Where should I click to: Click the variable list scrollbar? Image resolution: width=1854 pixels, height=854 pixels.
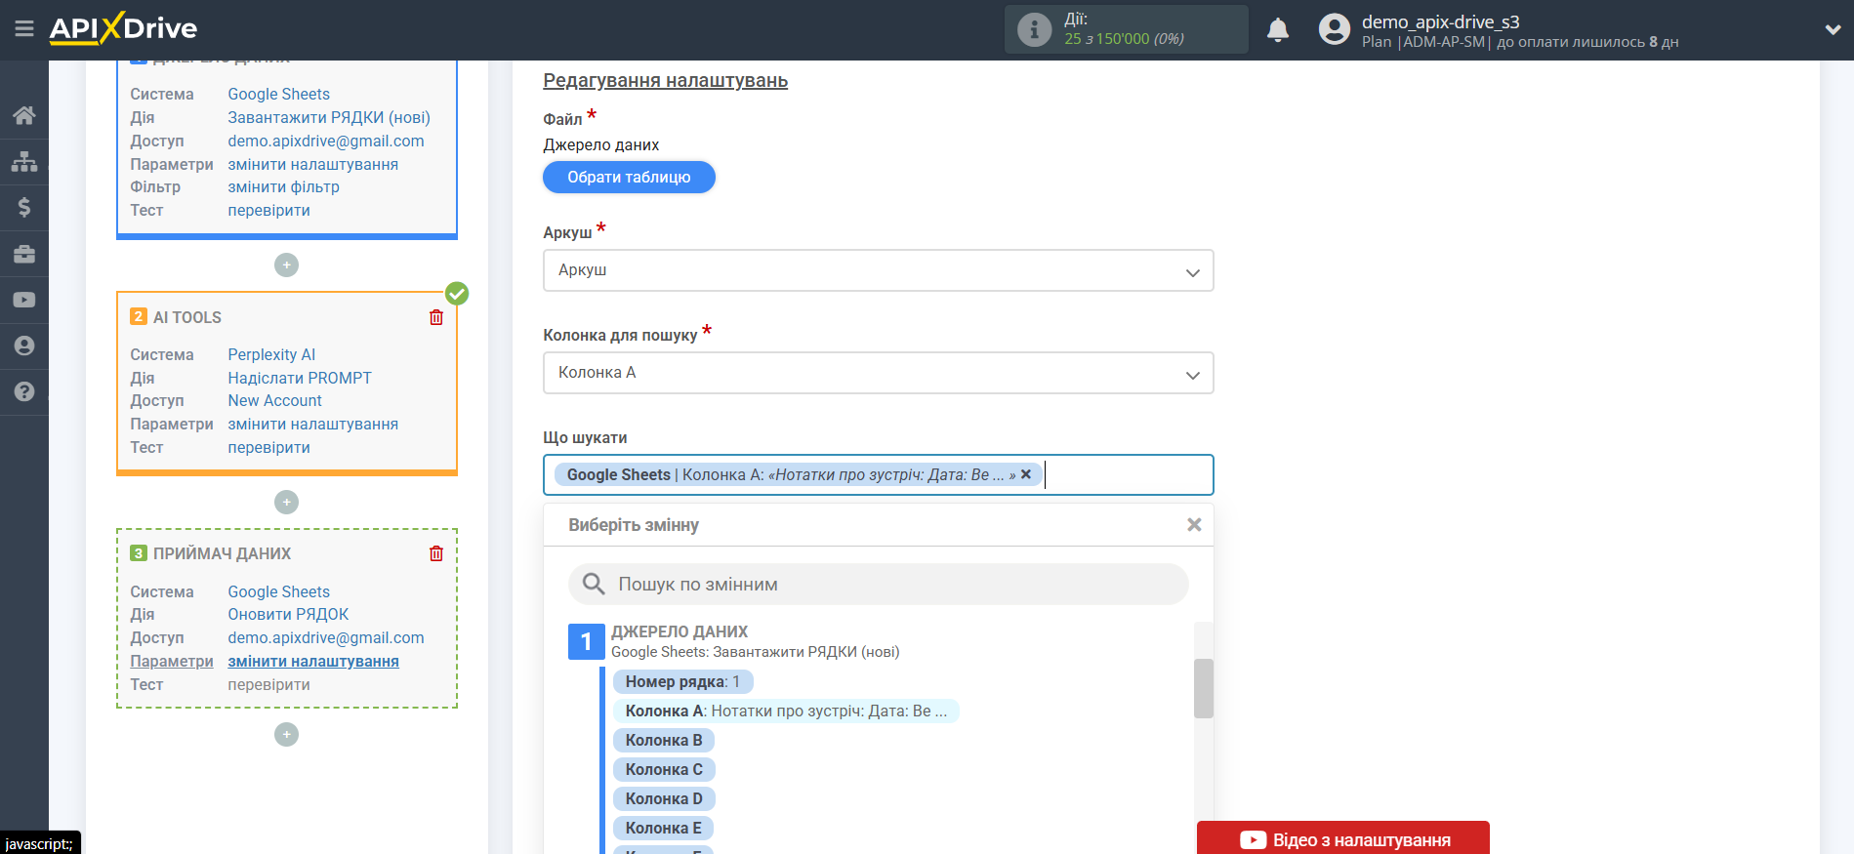pyautogui.click(x=1203, y=688)
